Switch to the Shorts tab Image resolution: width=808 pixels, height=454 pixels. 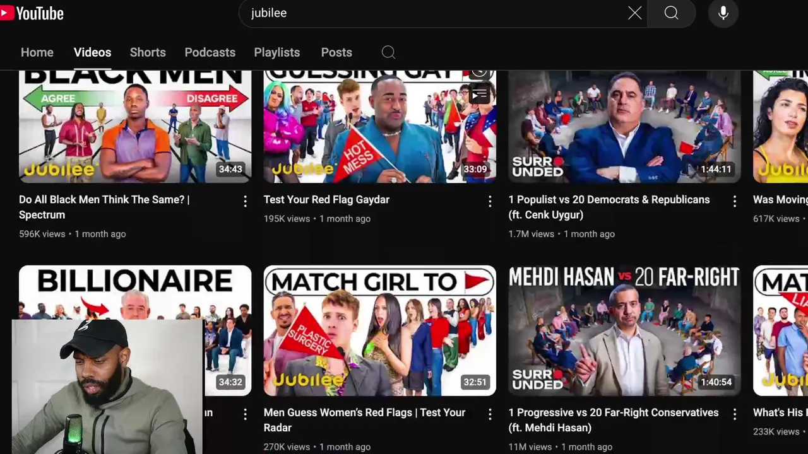click(148, 52)
